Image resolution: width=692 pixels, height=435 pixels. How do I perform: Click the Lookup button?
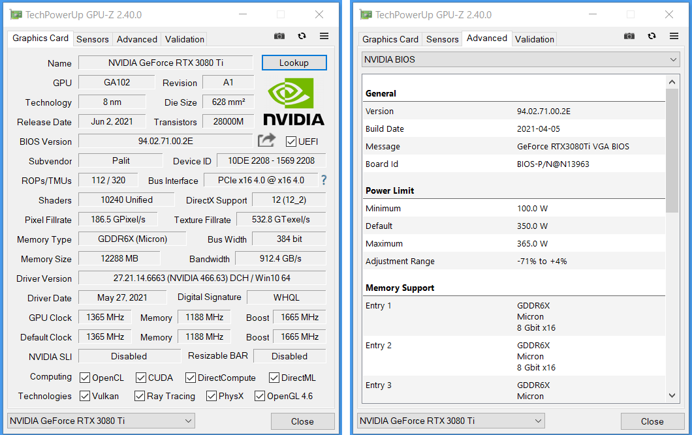click(x=294, y=63)
